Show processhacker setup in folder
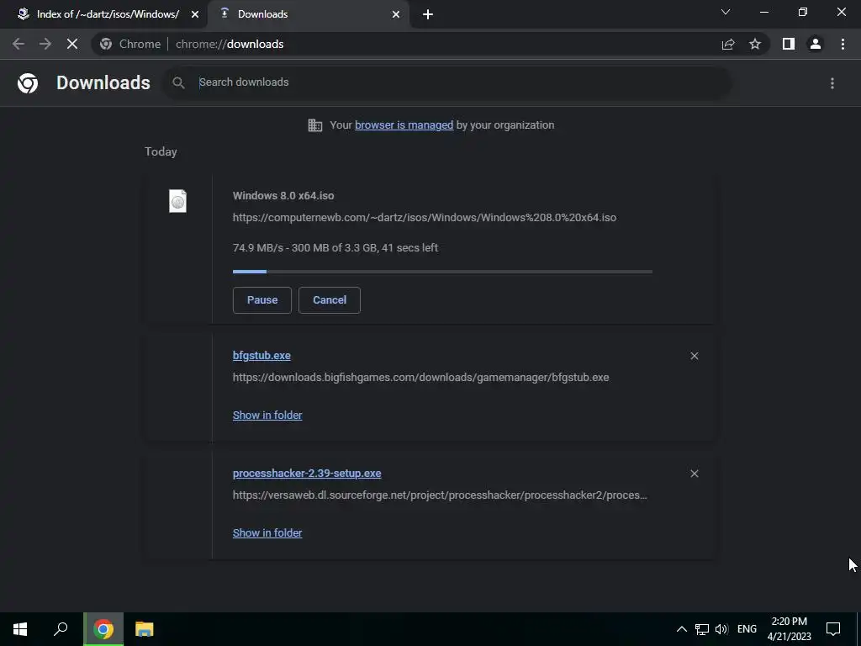Viewport: 861px width, 646px height. (x=267, y=532)
